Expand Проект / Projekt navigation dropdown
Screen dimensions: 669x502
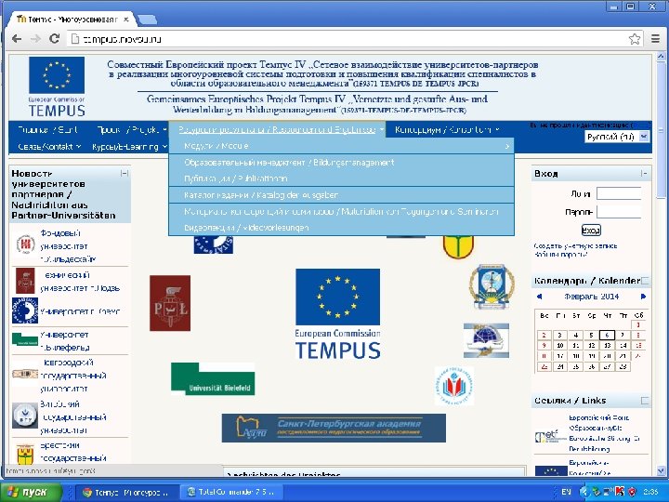point(131,129)
